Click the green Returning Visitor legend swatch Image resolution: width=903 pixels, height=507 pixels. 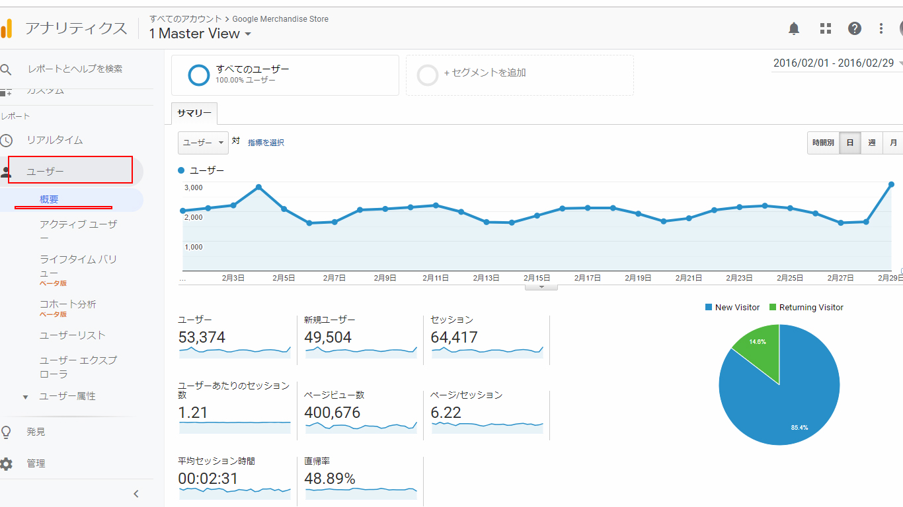click(x=773, y=307)
